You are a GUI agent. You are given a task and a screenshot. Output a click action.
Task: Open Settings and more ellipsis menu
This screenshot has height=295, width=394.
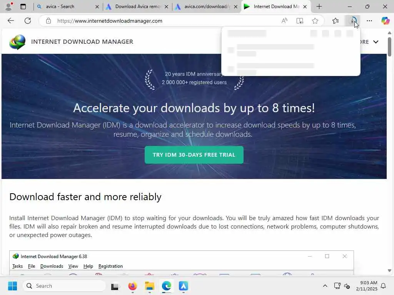(369, 21)
